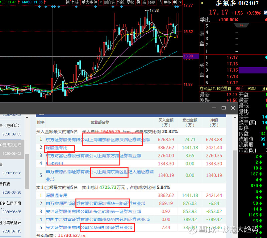The image size is (267, 238).
Task: Expand the last dropdown arrow in chart toolbar
Action: (180, 2)
